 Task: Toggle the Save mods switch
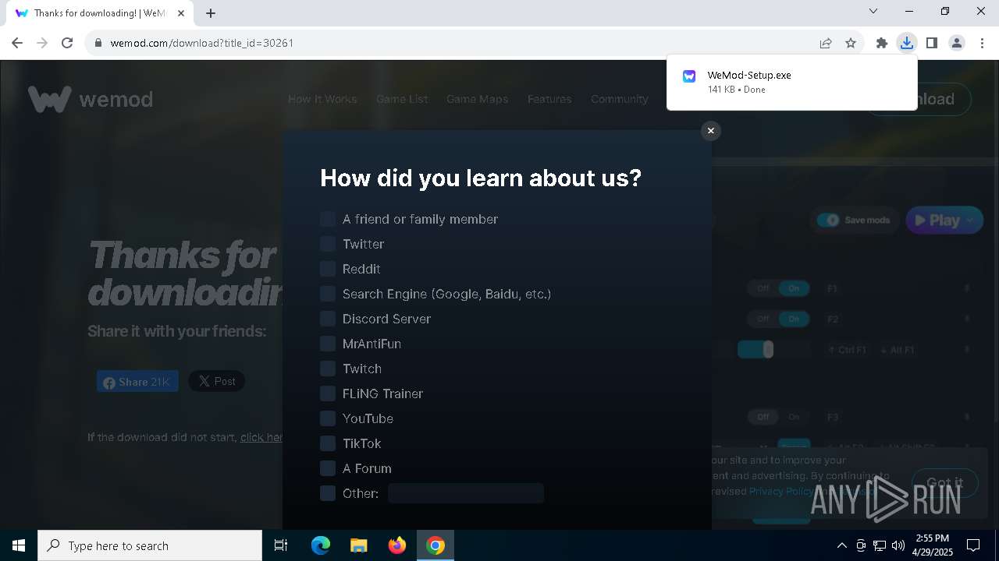pyautogui.click(x=828, y=221)
